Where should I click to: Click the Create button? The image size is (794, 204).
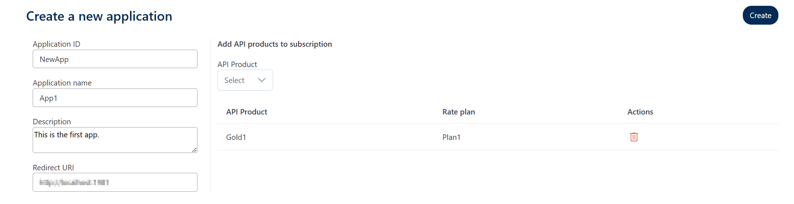[x=760, y=15]
